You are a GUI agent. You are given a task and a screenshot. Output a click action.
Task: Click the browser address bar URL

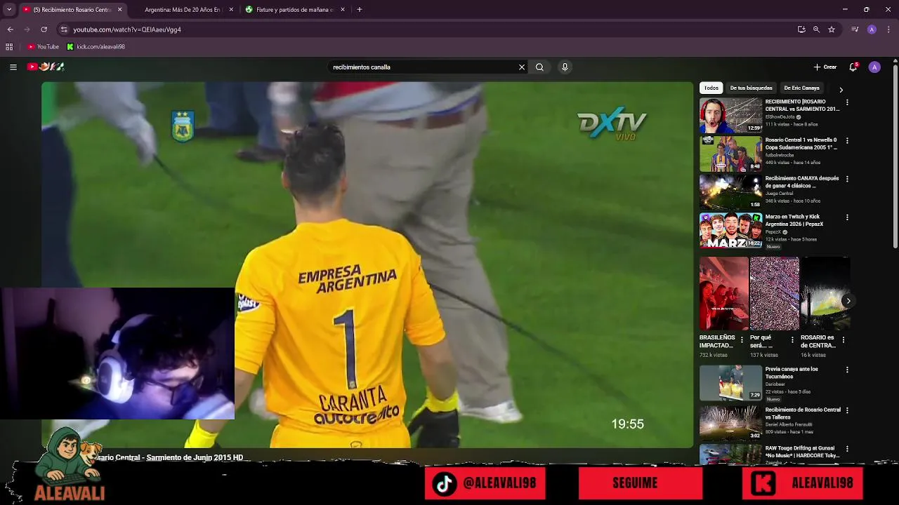pos(127,29)
